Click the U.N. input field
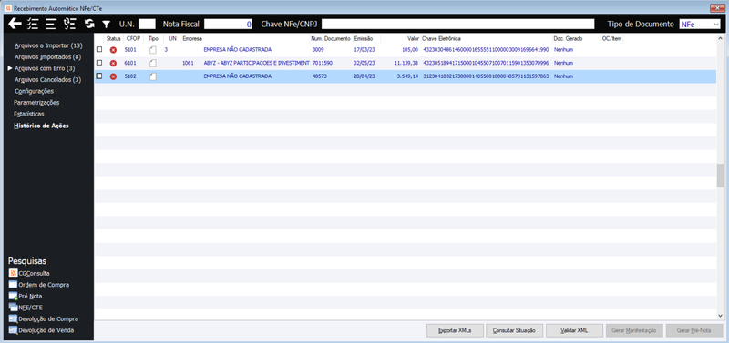Viewport: 729px width, 343px height. click(147, 25)
